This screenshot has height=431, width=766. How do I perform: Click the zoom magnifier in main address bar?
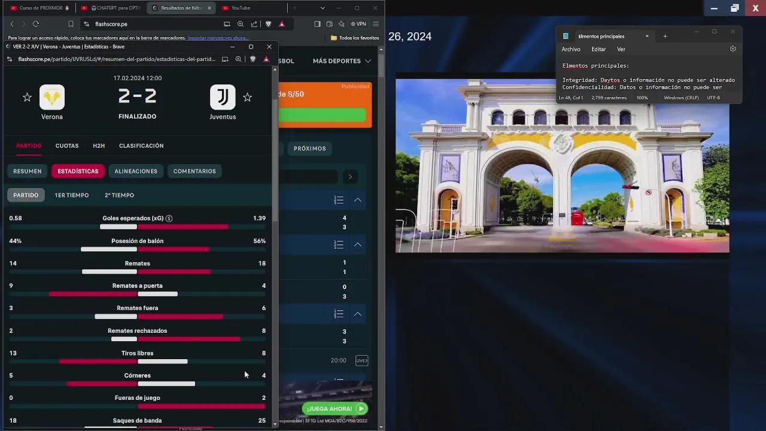pyautogui.click(x=241, y=24)
